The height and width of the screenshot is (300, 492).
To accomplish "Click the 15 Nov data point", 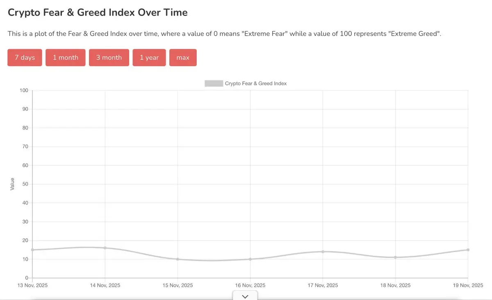I will 178,259.
